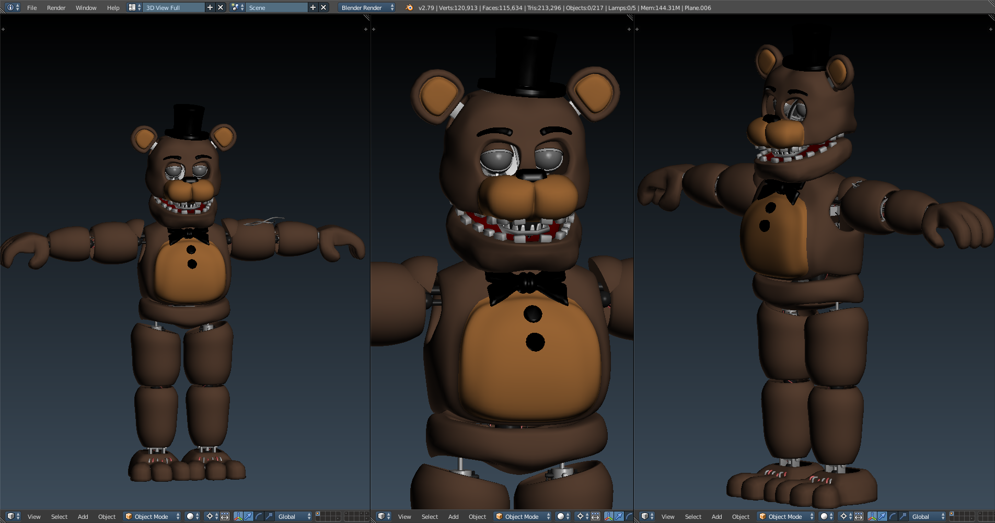Open left viewport editor type selector
995x523 pixels.
pyautogui.click(x=13, y=516)
